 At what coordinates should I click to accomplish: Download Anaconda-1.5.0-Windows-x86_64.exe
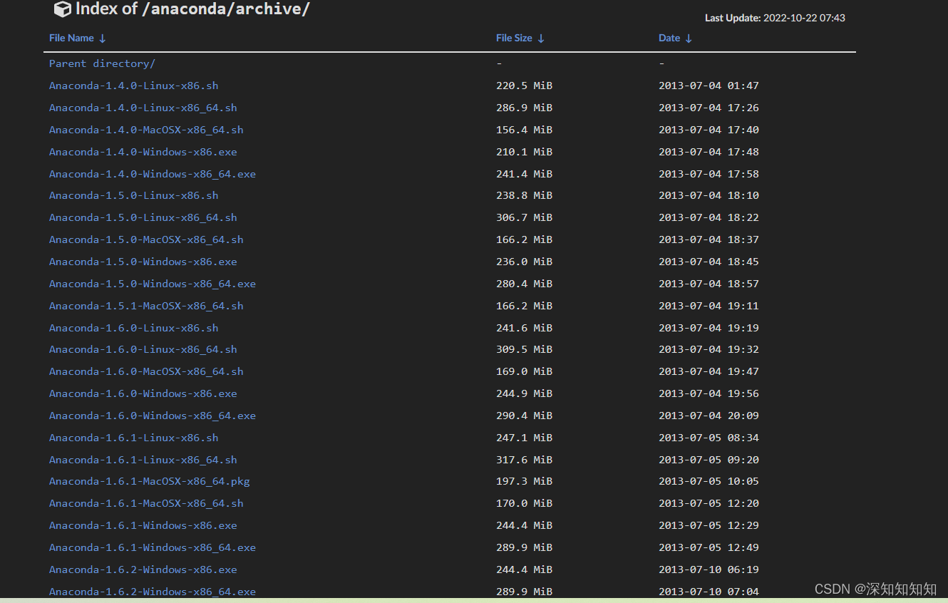[x=153, y=284]
